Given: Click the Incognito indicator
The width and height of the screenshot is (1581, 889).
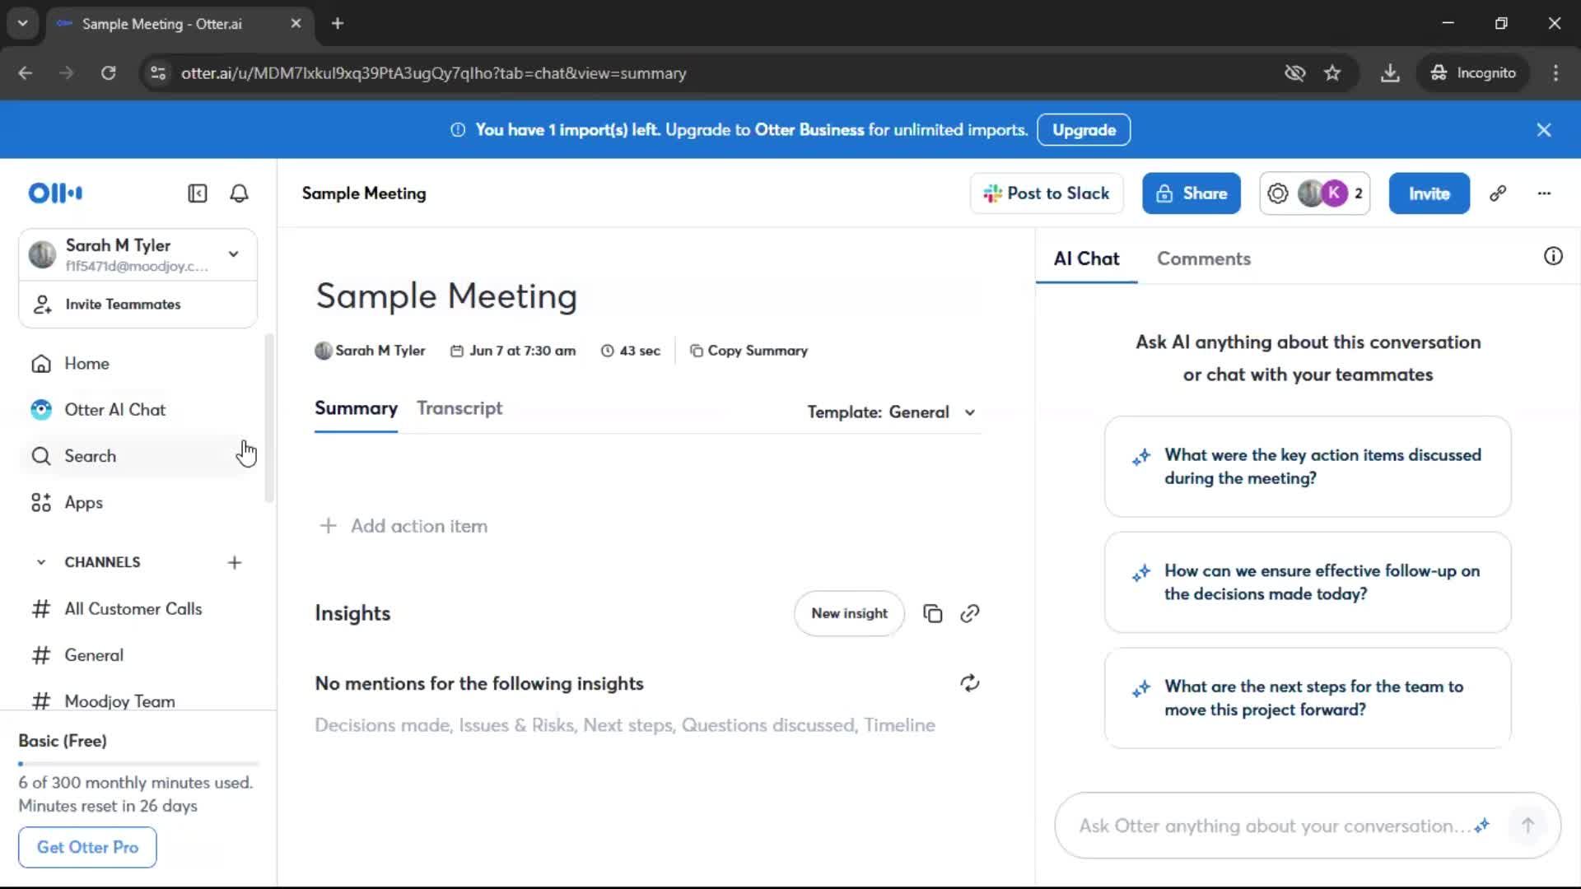Looking at the screenshot, I should (1473, 73).
